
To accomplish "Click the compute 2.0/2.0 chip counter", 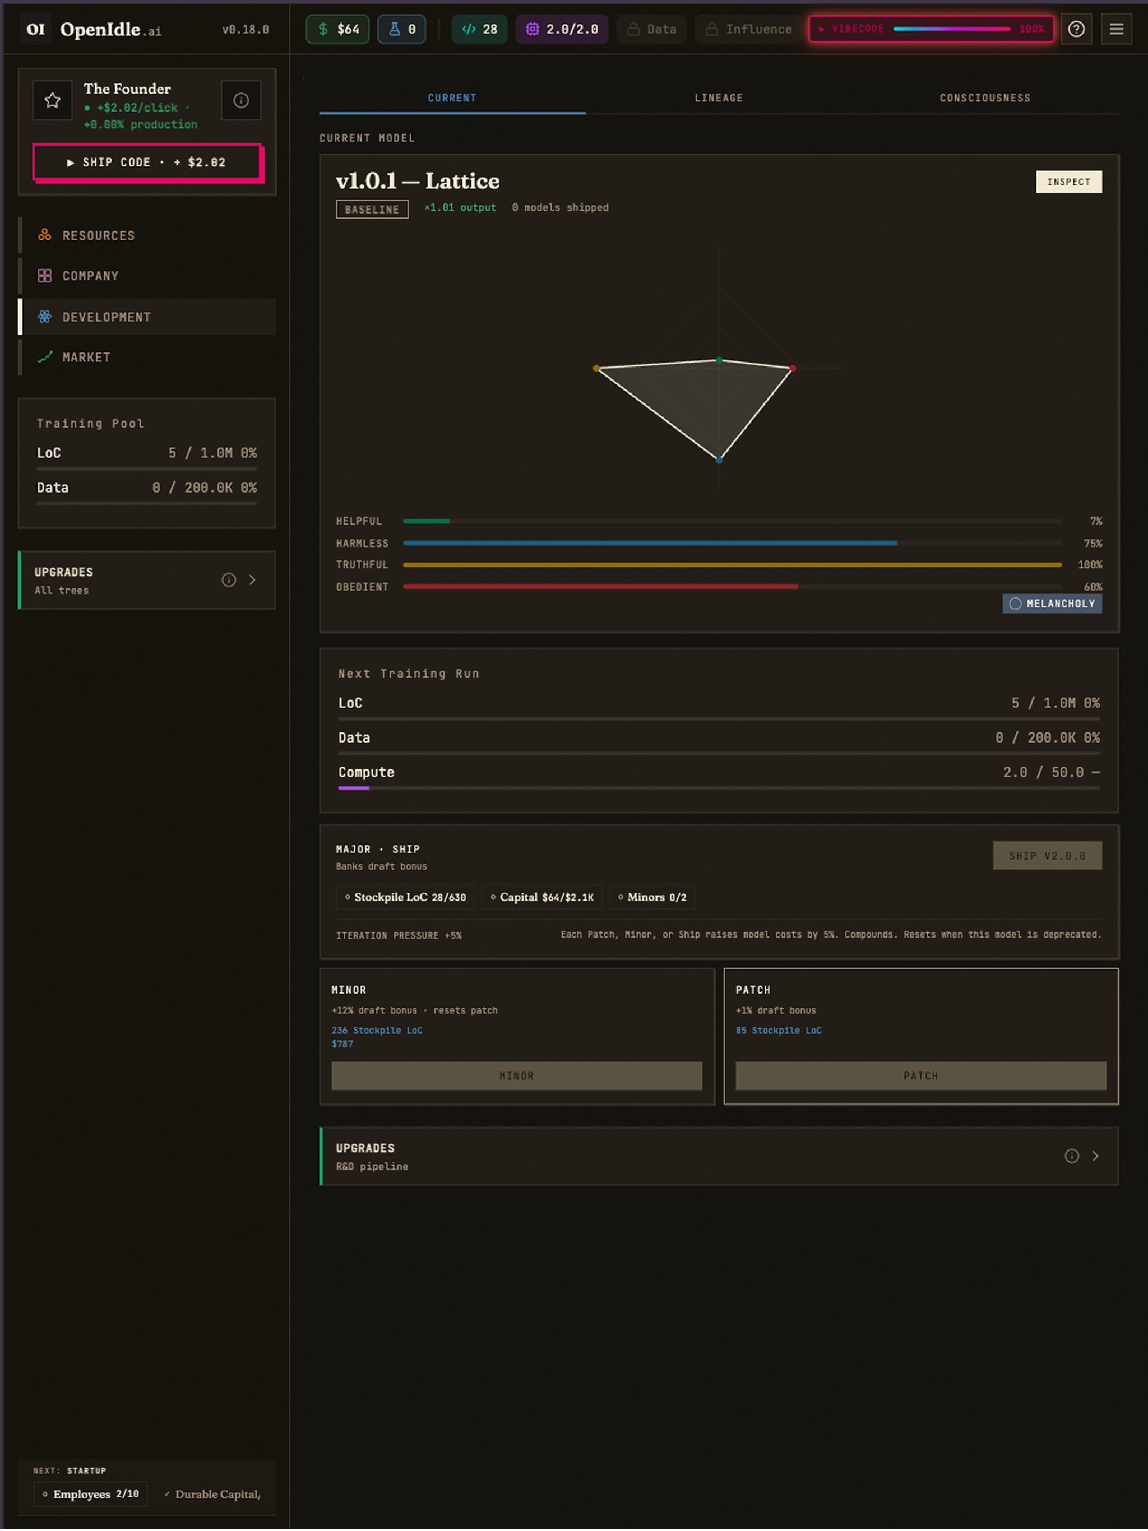I will click(562, 29).
